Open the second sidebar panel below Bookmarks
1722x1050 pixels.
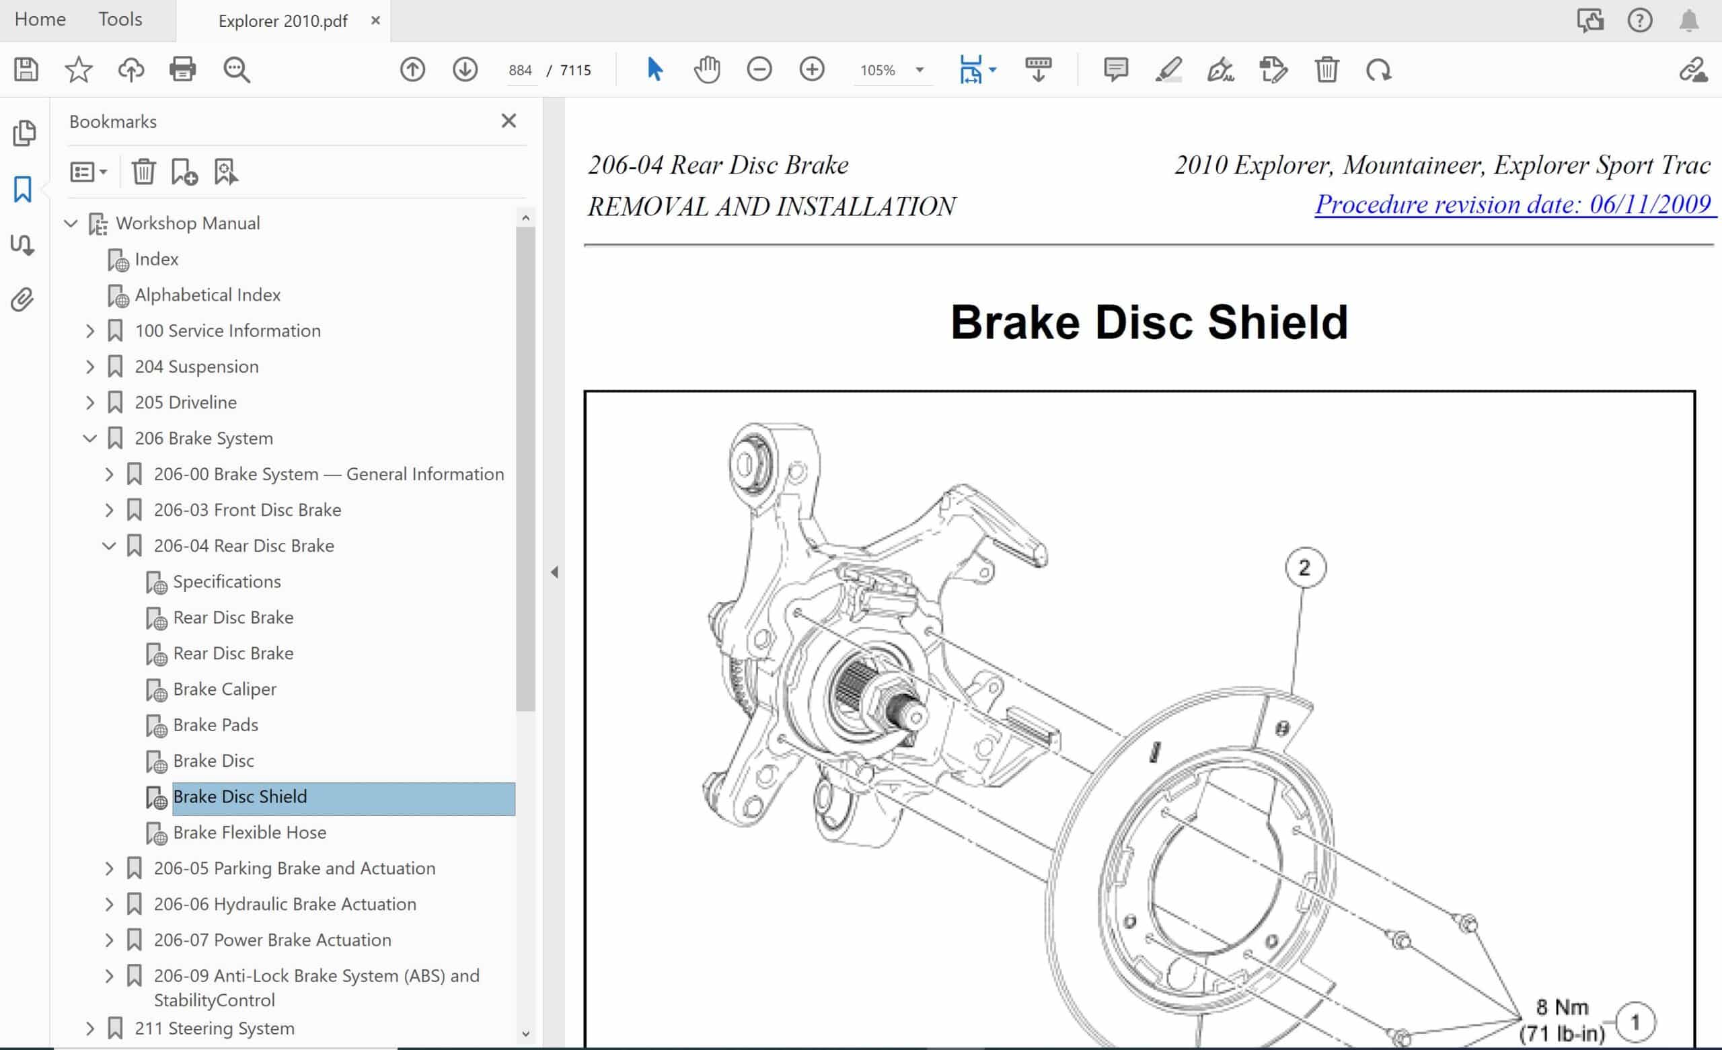click(x=22, y=244)
